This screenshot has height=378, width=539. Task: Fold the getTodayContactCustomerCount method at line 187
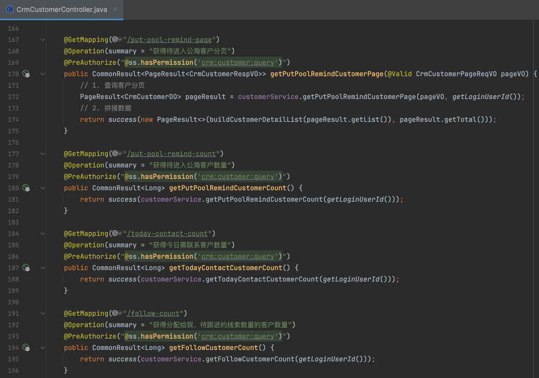[x=43, y=268]
